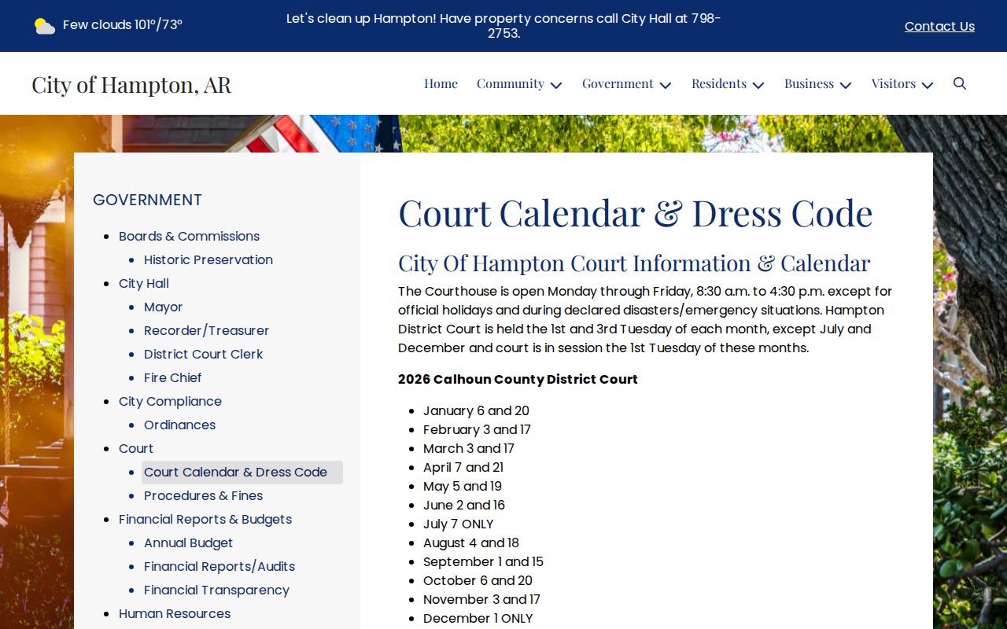Open Procedures & Fines link
The height and width of the screenshot is (629, 1007).
(203, 495)
